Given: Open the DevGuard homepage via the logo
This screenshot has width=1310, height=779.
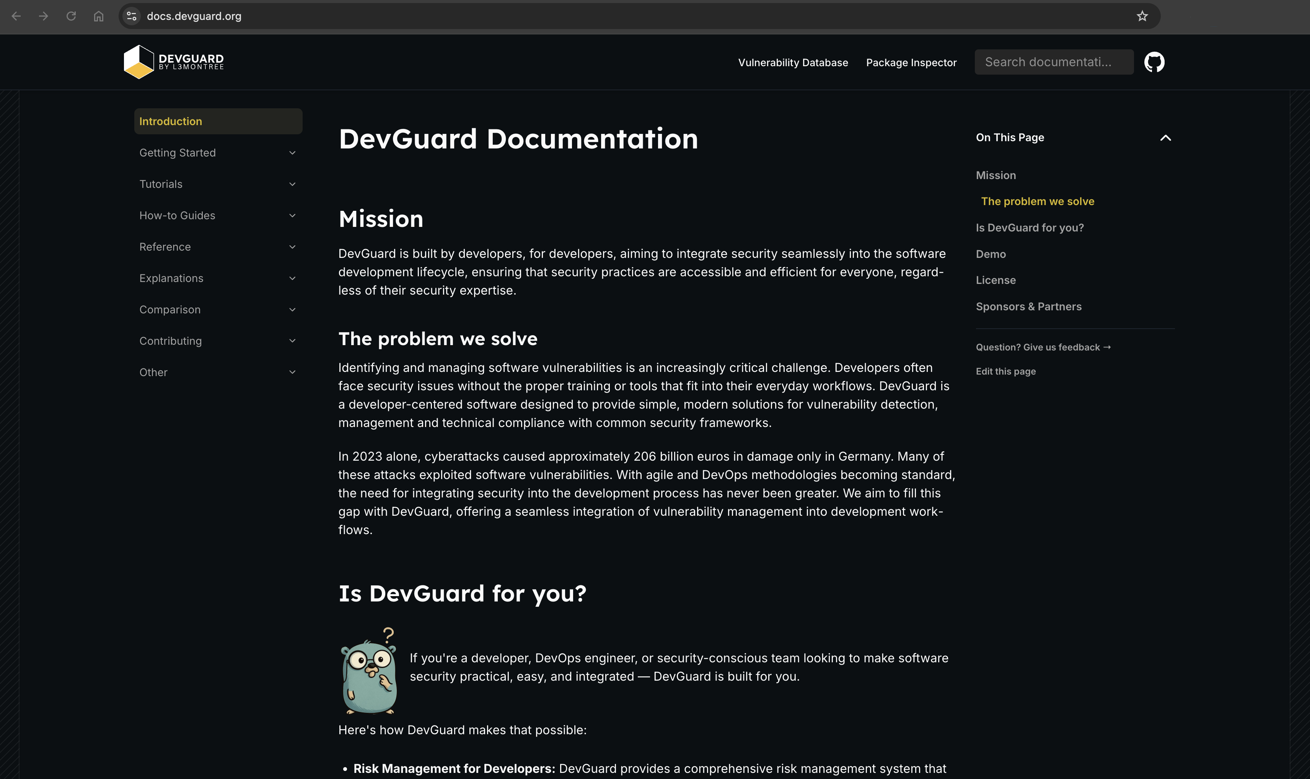Looking at the screenshot, I should (x=173, y=62).
